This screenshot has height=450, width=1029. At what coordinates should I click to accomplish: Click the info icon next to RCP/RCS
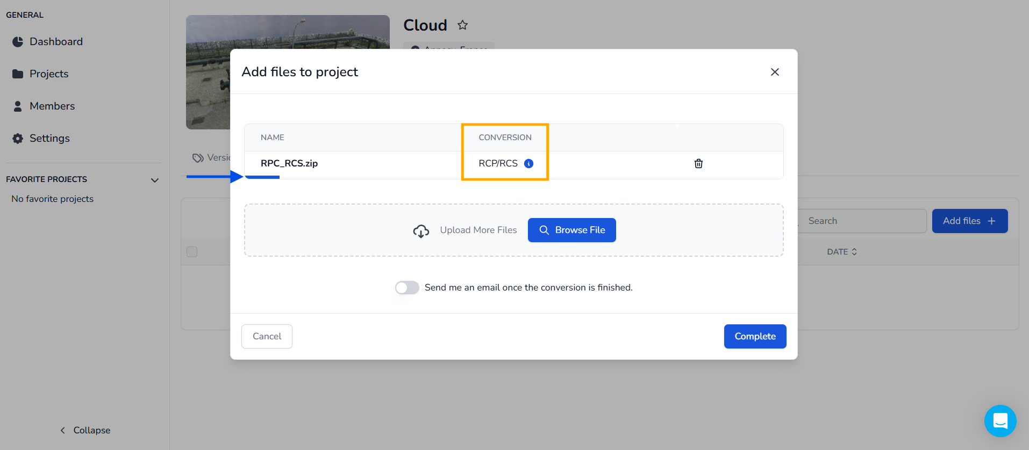[x=528, y=164]
